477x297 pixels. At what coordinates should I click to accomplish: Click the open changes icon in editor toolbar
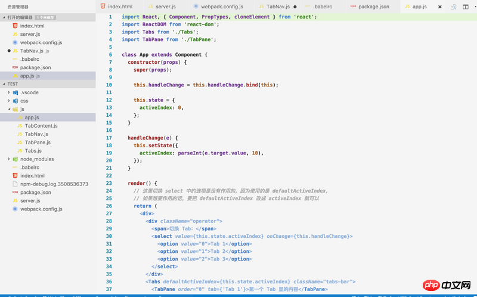[x=454, y=7]
